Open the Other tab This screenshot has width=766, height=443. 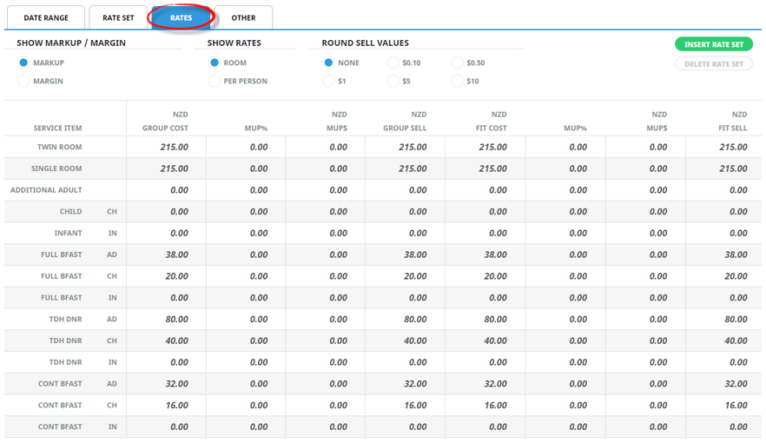[243, 17]
